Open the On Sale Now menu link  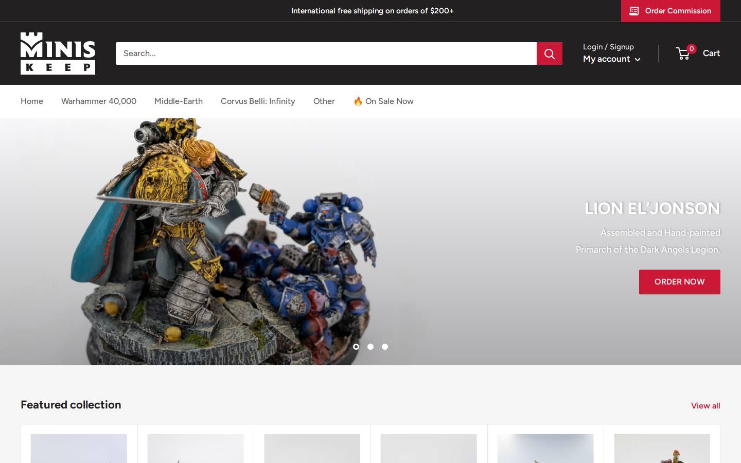(383, 101)
